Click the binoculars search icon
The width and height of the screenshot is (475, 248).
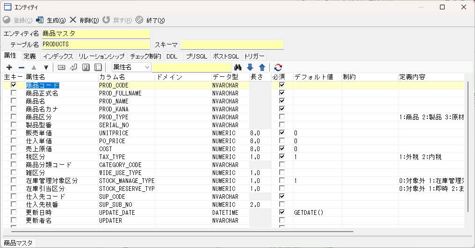(x=238, y=67)
